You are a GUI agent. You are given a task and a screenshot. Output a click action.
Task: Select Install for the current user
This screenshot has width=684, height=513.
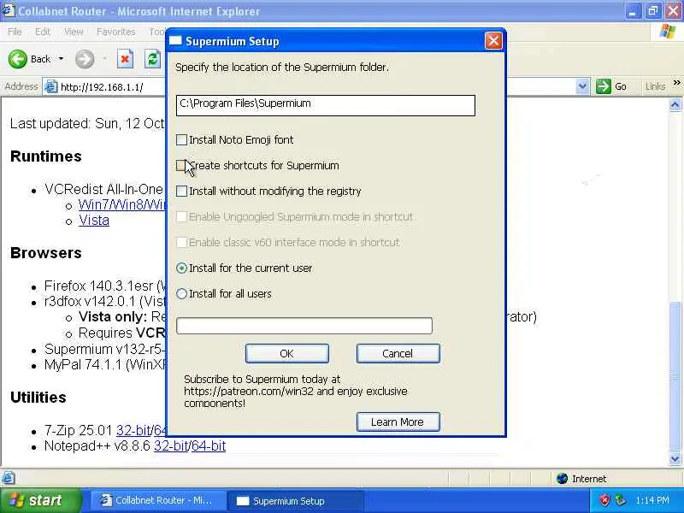pyautogui.click(x=181, y=268)
